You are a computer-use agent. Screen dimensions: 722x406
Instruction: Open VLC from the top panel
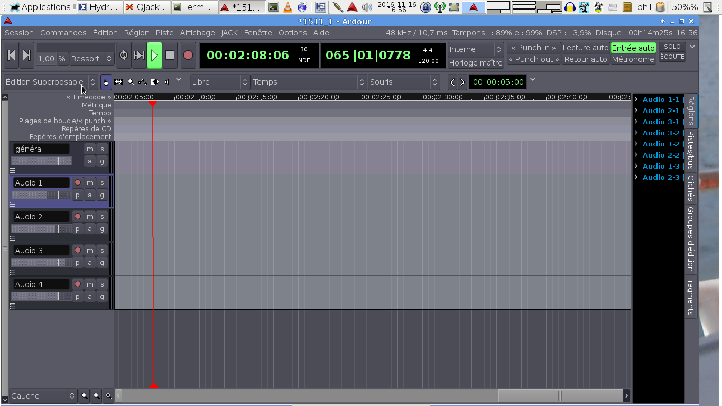pyautogui.click(x=288, y=7)
